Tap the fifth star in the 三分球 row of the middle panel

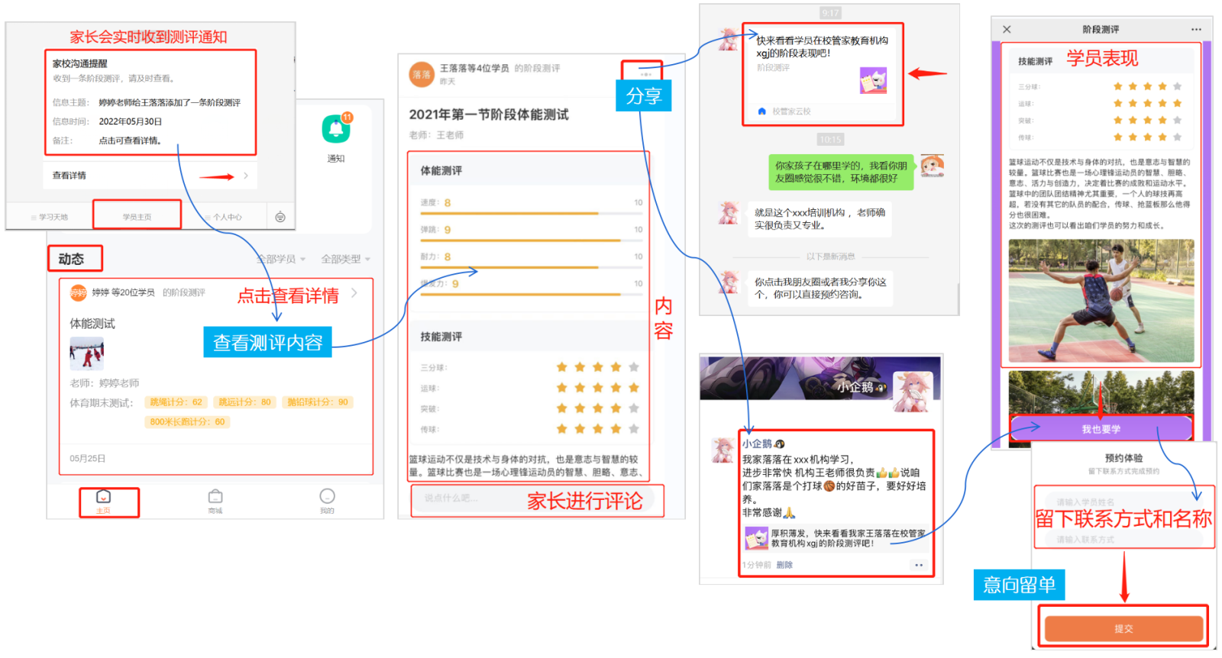(x=633, y=367)
